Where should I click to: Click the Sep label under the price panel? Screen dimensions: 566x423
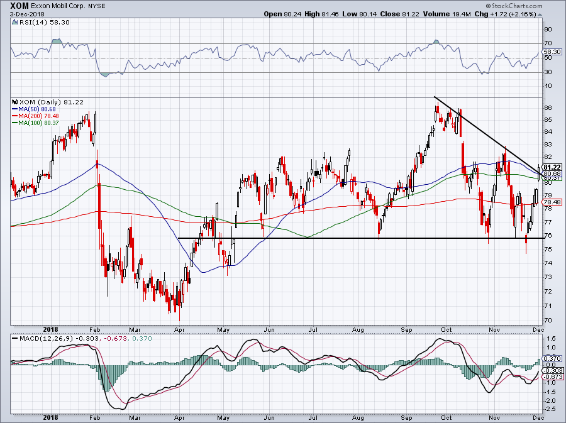(406, 329)
